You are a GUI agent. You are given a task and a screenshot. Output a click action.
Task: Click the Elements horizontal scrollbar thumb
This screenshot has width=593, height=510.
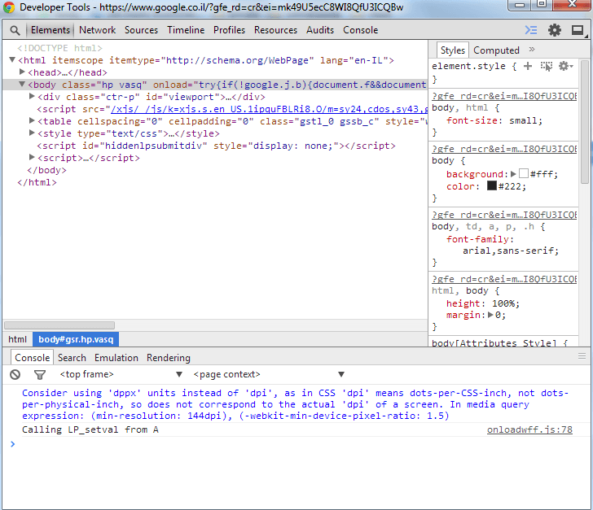(x=59, y=325)
